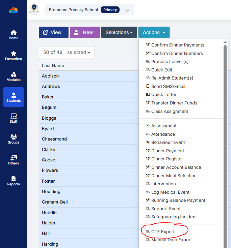Choose Manual Data Export option
Screen dimensions: 231x248
pos(171,240)
